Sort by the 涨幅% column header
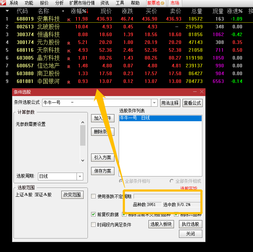 (79, 11)
